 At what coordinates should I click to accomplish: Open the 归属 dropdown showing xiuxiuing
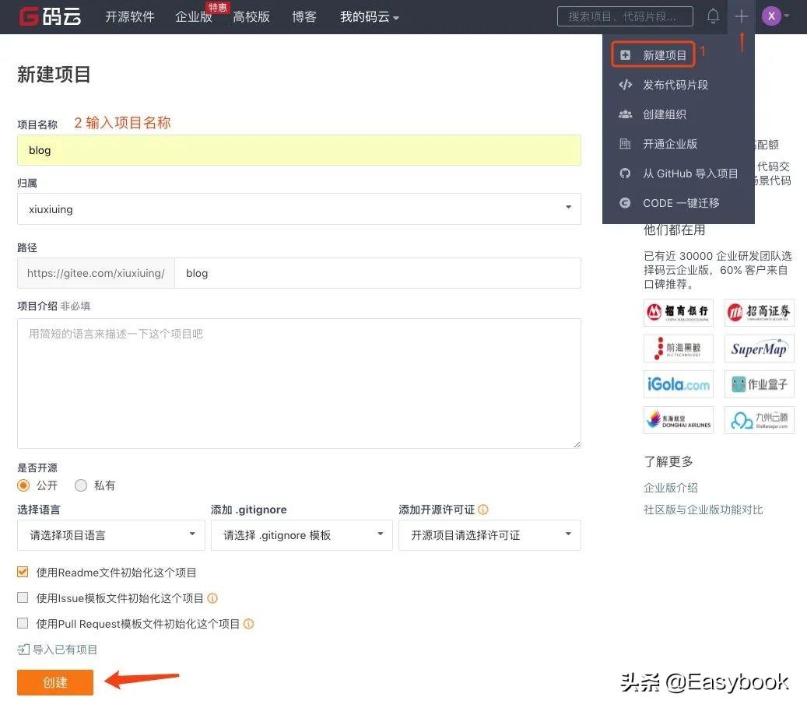pyautogui.click(x=299, y=208)
